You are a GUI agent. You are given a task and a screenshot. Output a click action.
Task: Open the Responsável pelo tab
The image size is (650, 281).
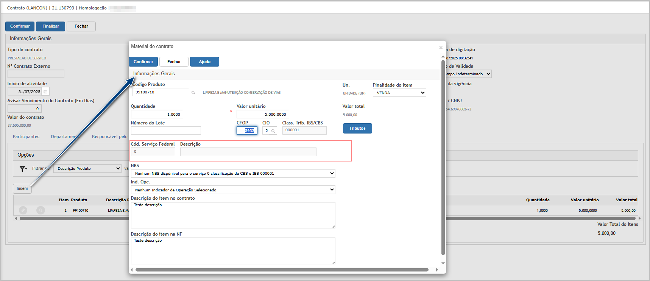(x=109, y=137)
